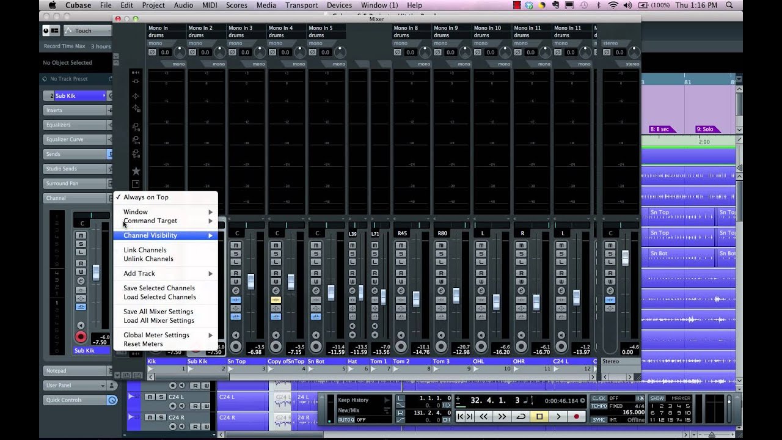This screenshot has height=440, width=782.
Task: Enable Listen on the Sn Bot channel
Action: pyautogui.click(x=316, y=261)
